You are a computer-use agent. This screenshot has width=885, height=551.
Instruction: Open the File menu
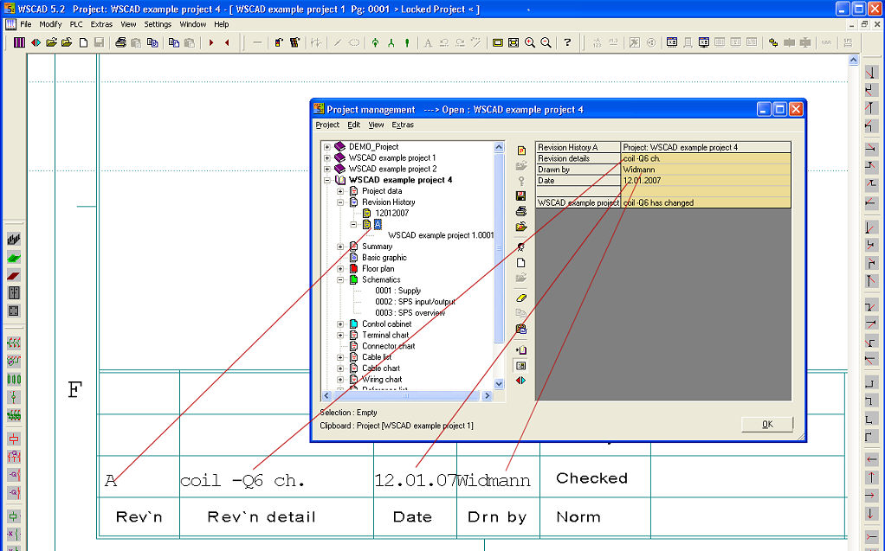click(x=26, y=24)
